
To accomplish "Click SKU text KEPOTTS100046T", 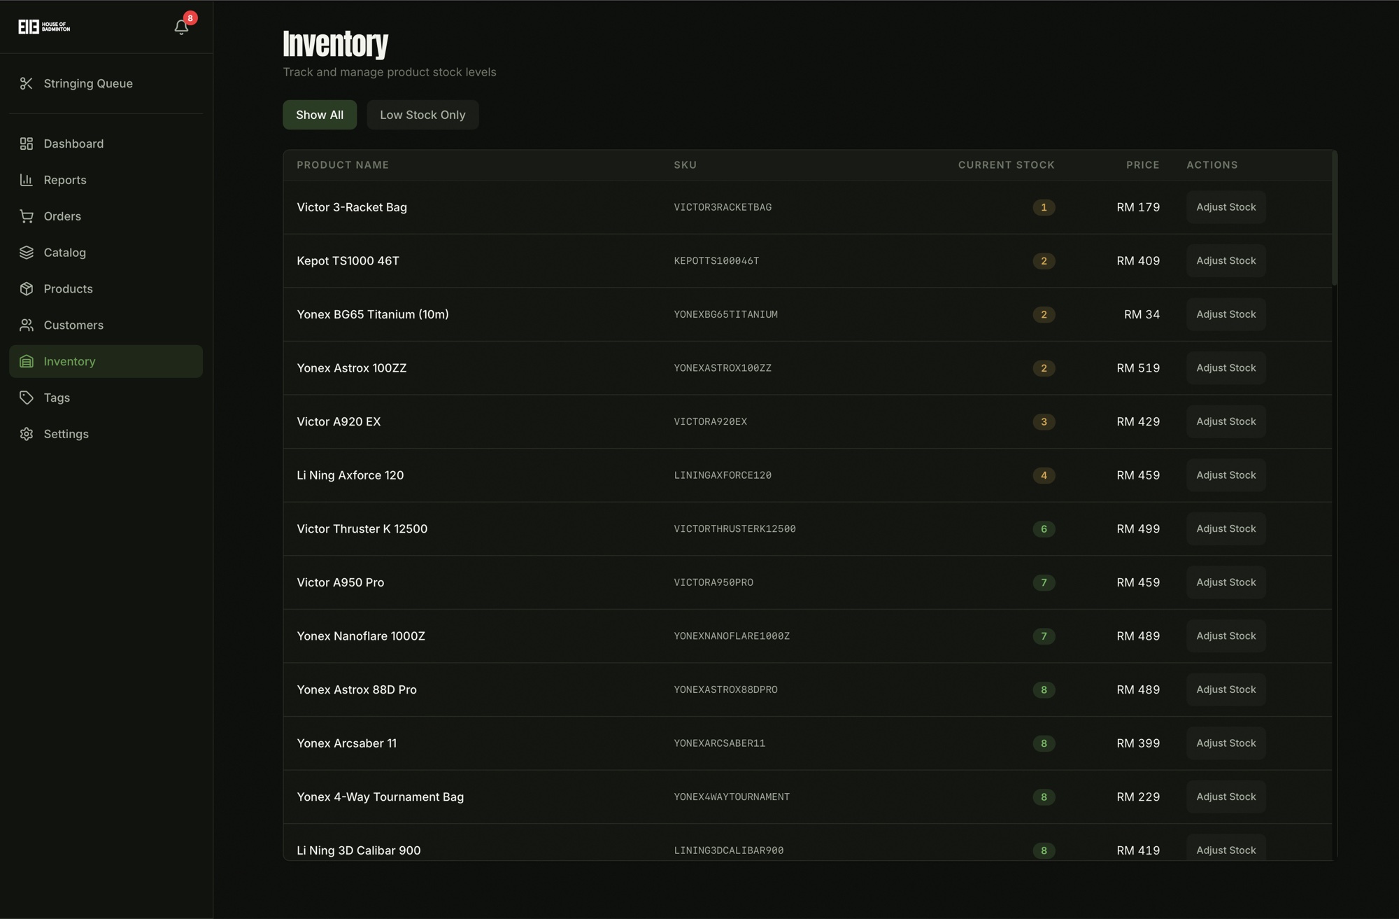I will pos(716,261).
